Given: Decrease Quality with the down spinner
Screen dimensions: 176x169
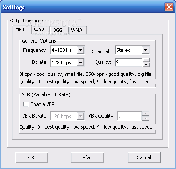Looking at the screenshot, I should (x=146, y=64).
